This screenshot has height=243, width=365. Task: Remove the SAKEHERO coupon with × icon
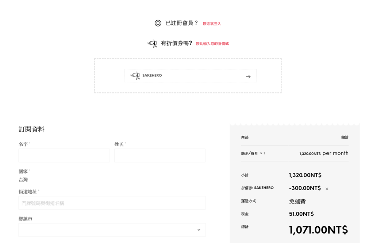[327, 189]
